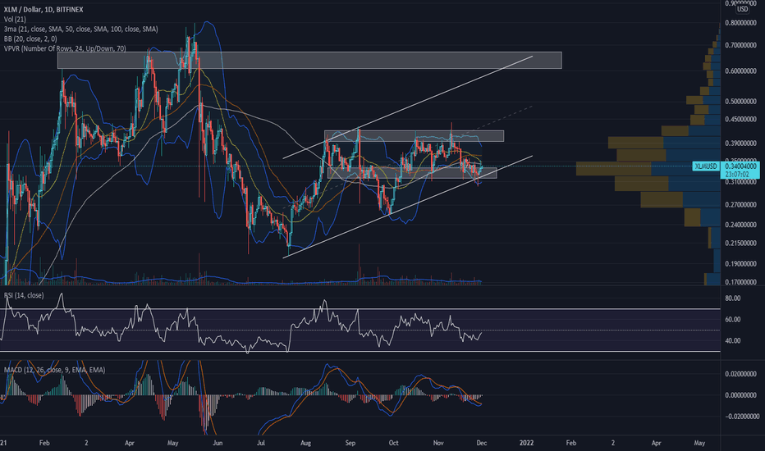Click the 0.50000000 price axis label
Viewport: 765px width, 451px height.
pyautogui.click(x=740, y=102)
